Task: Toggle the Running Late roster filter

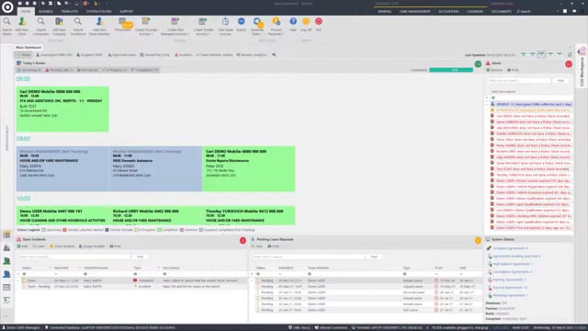Action: tap(60, 70)
